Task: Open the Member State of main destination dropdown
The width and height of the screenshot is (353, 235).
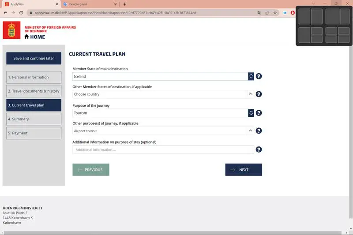Action: [x=251, y=76]
